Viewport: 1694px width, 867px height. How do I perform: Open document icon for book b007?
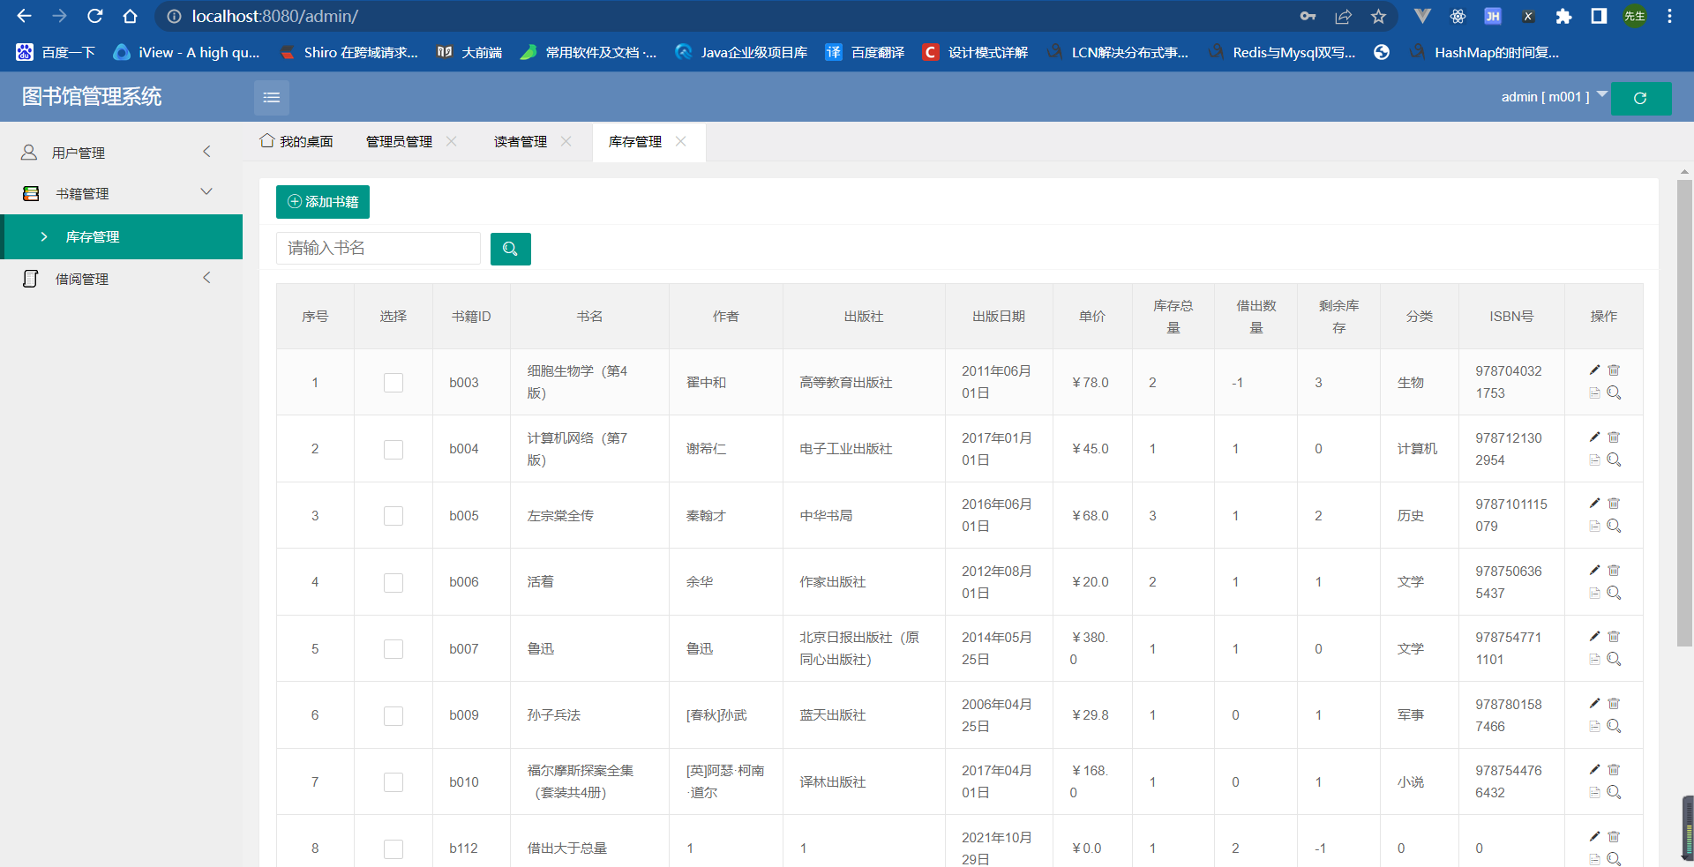point(1594,660)
